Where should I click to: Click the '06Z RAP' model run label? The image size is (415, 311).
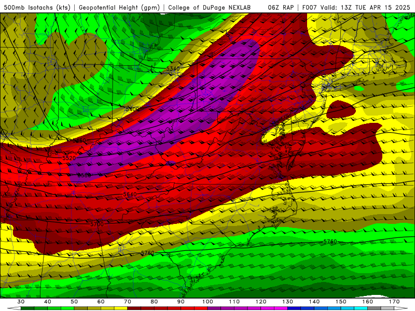pos(281,8)
